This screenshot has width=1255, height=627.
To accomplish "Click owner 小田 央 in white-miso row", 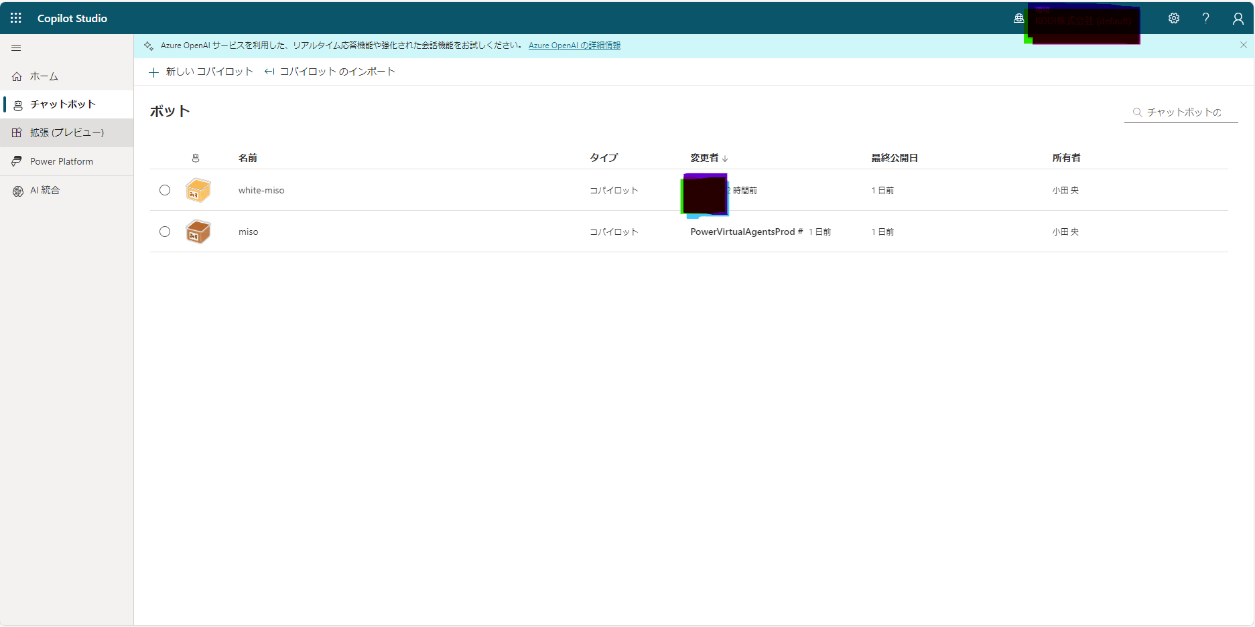I will pos(1065,191).
